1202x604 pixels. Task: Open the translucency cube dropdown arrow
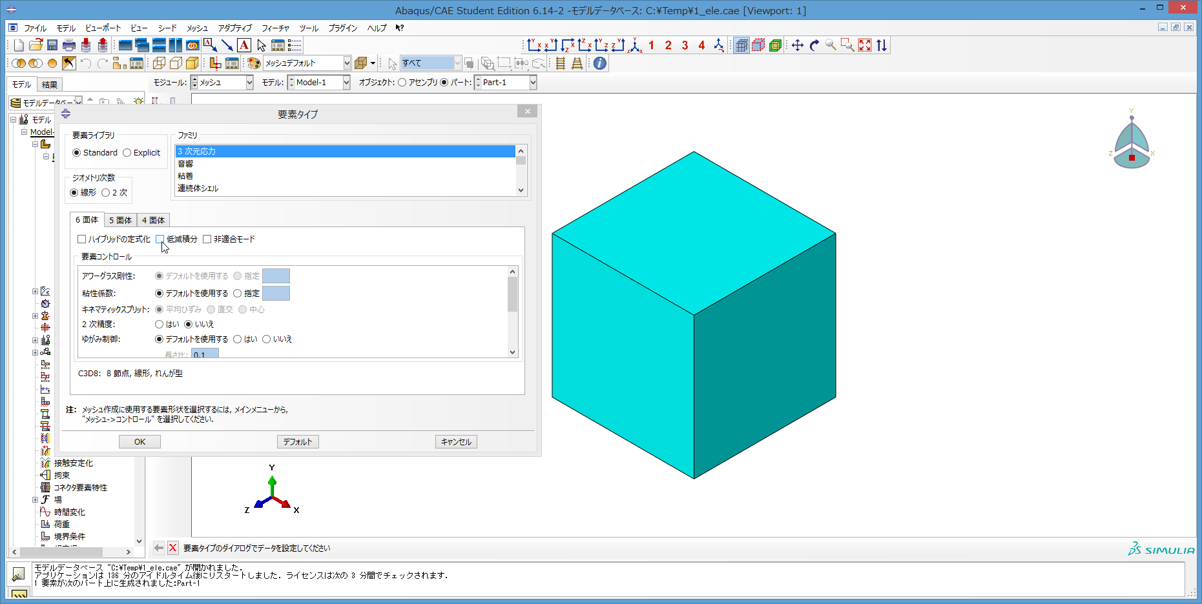(x=373, y=63)
